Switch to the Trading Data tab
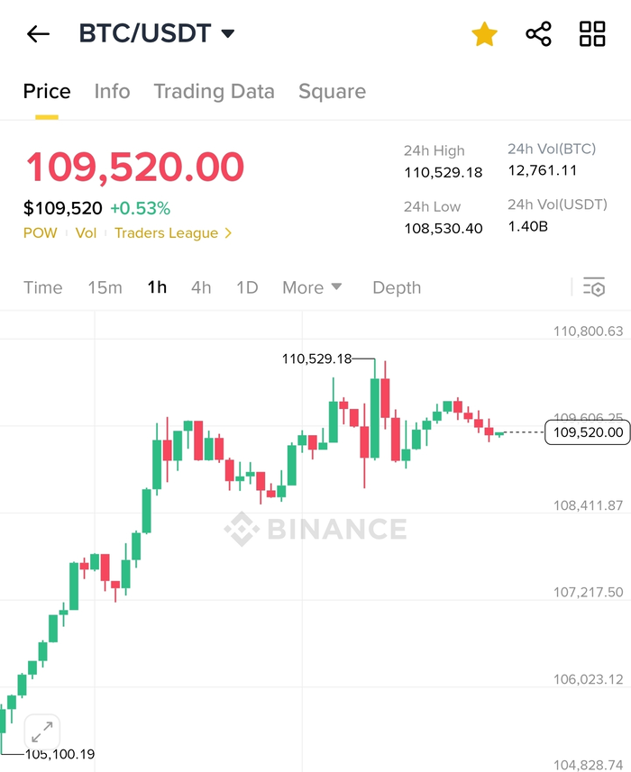 coord(214,91)
